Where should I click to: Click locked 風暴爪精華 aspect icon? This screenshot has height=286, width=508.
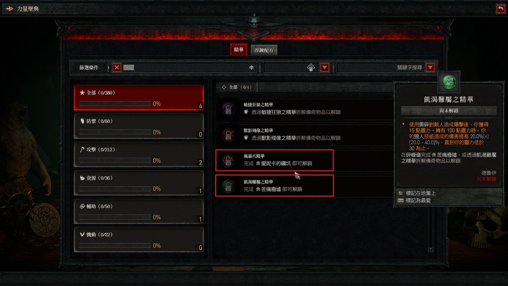tap(228, 160)
